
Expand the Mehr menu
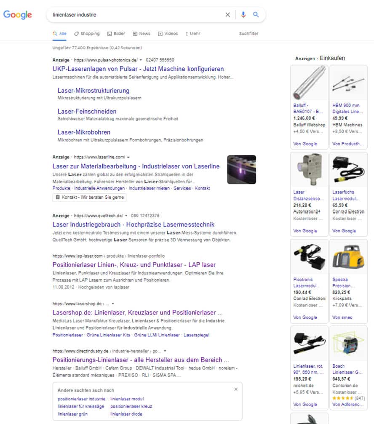(x=193, y=34)
